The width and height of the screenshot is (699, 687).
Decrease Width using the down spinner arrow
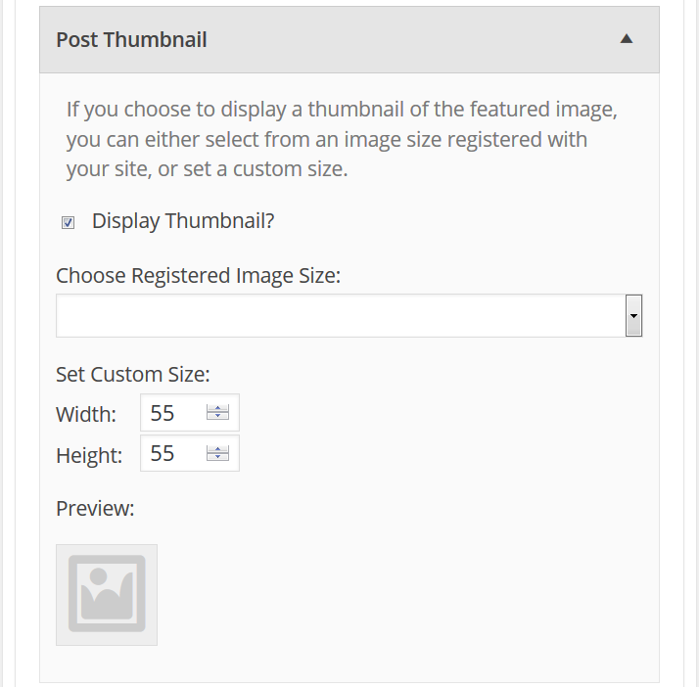(218, 416)
